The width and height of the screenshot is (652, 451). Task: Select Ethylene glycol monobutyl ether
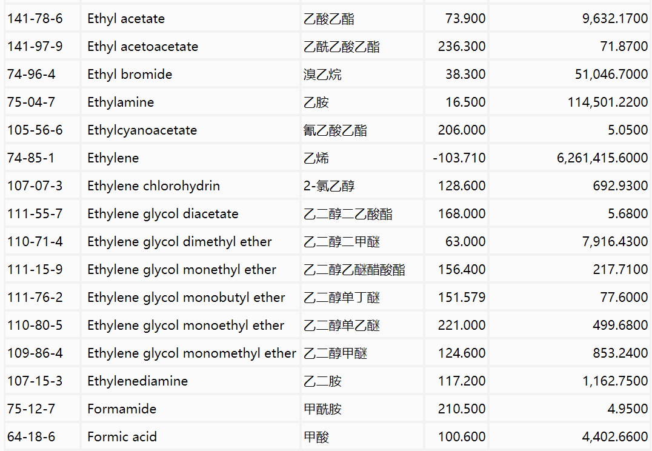186,298
